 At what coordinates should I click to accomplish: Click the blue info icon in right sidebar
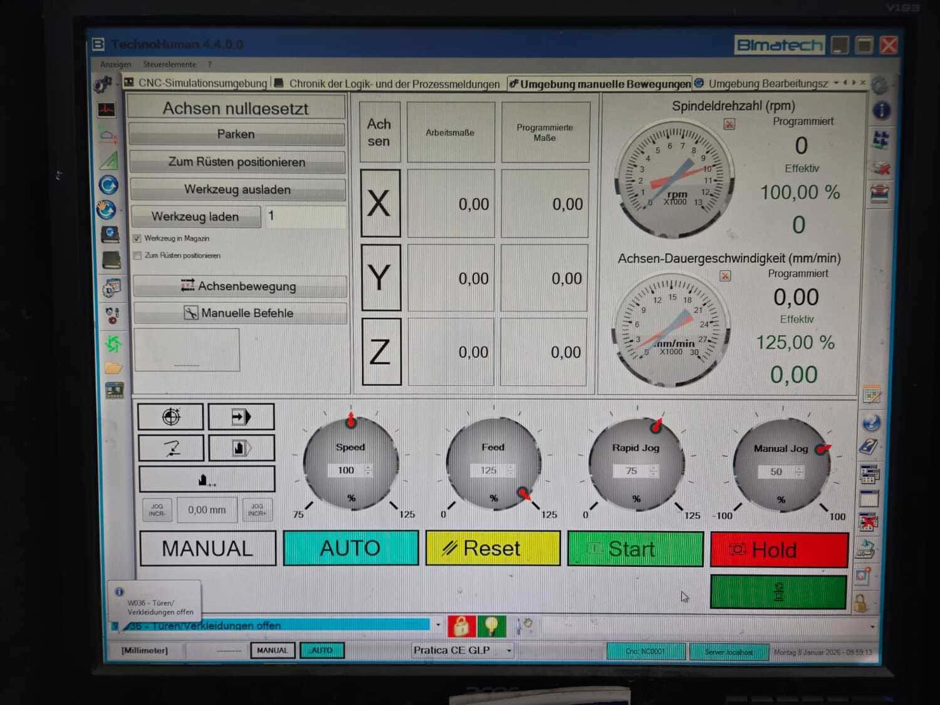click(x=881, y=111)
